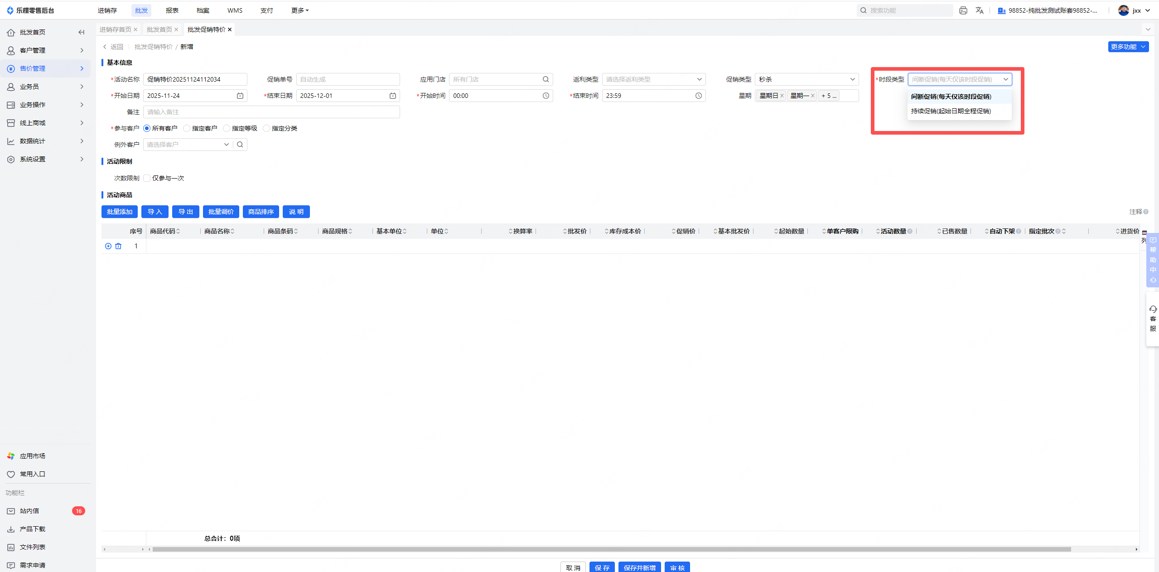The width and height of the screenshot is (1159, 572).
Task: Delete row 1 with trash icon
Action: pos(118,246)
